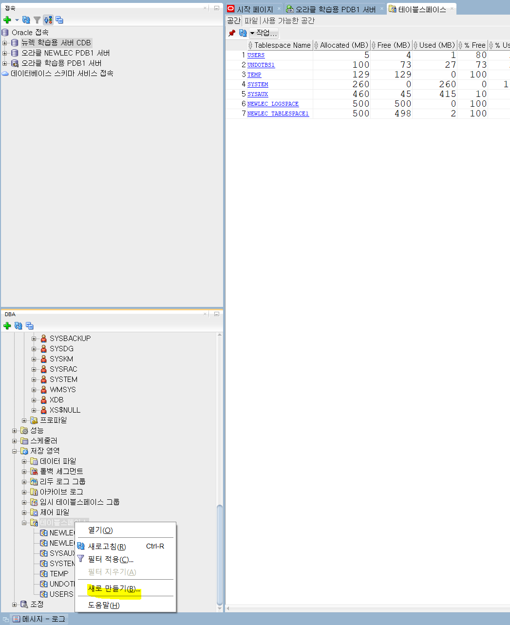Image resolution: width=510 pixels, height=625 pixels.
Task: Open the NEWLEC_LOGSPACE tablespace link
Action: 273,104
